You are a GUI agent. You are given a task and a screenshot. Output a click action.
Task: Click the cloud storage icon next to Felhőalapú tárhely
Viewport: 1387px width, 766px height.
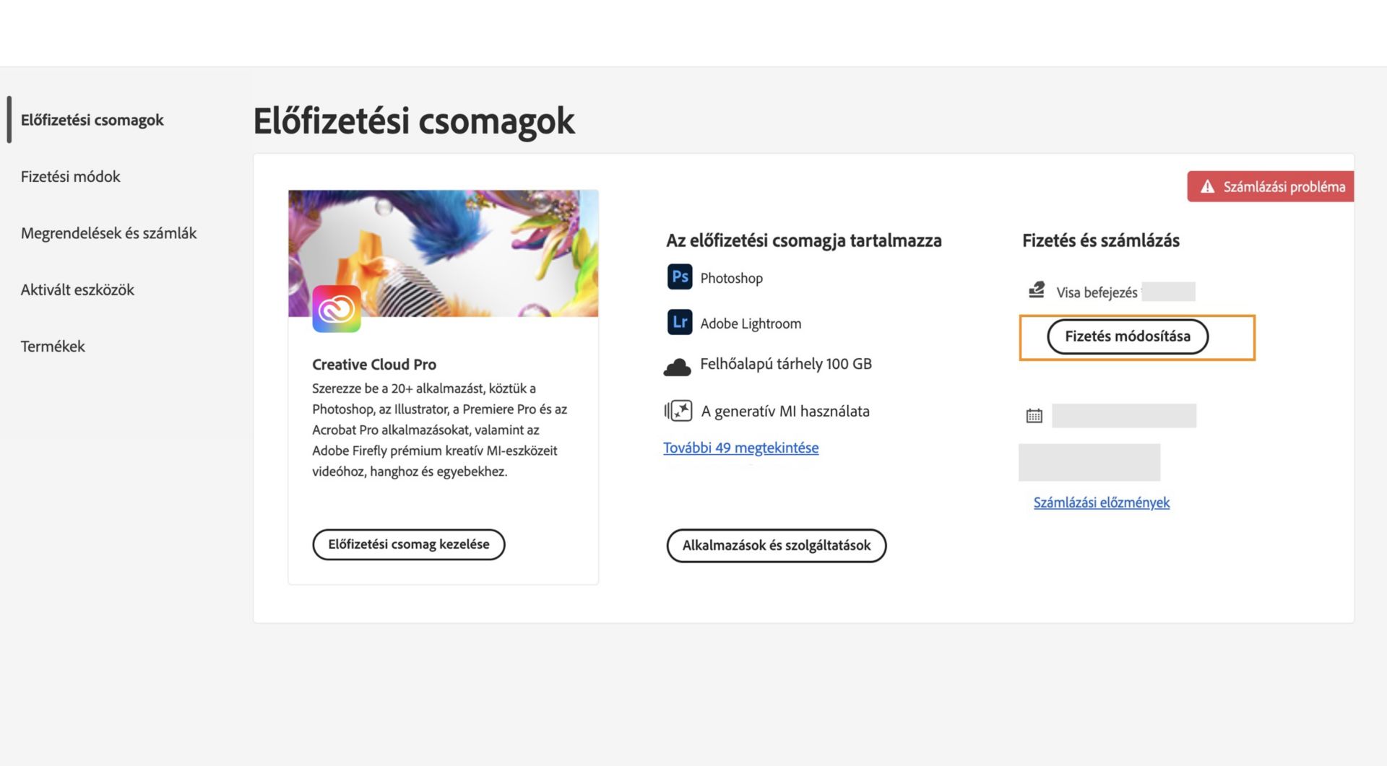pyautogui.click(x=678, y=365)
